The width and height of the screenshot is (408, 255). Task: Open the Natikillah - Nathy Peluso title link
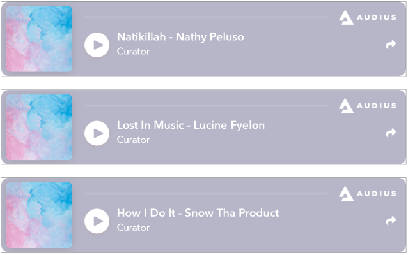click(x=180, y=37)
